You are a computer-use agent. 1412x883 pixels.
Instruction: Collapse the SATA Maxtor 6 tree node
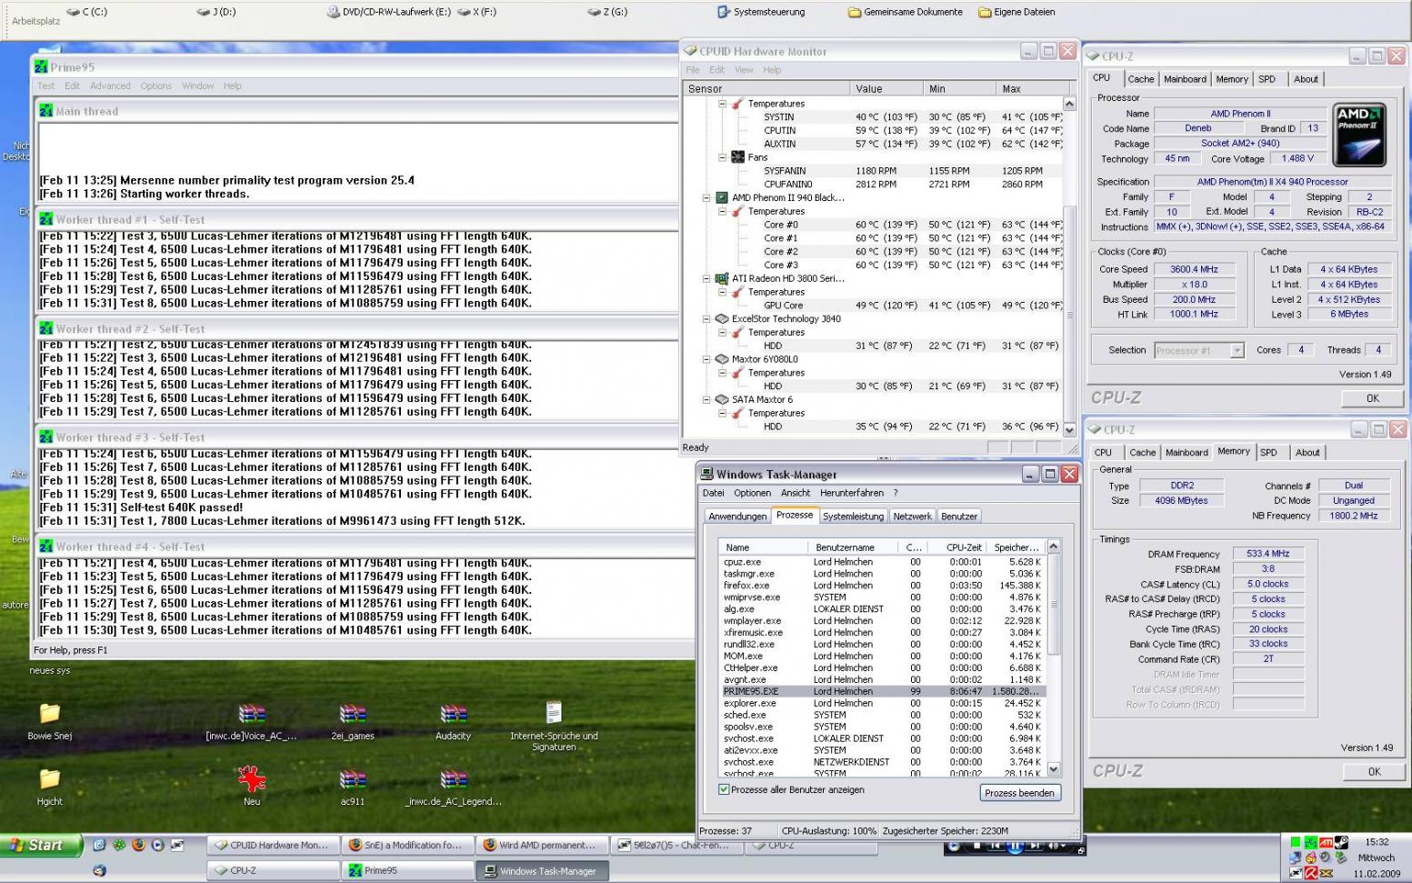tap(706, 399)
